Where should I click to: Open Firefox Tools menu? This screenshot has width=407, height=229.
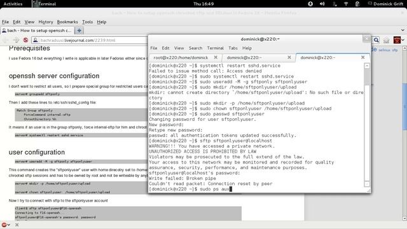pos(88,22)
